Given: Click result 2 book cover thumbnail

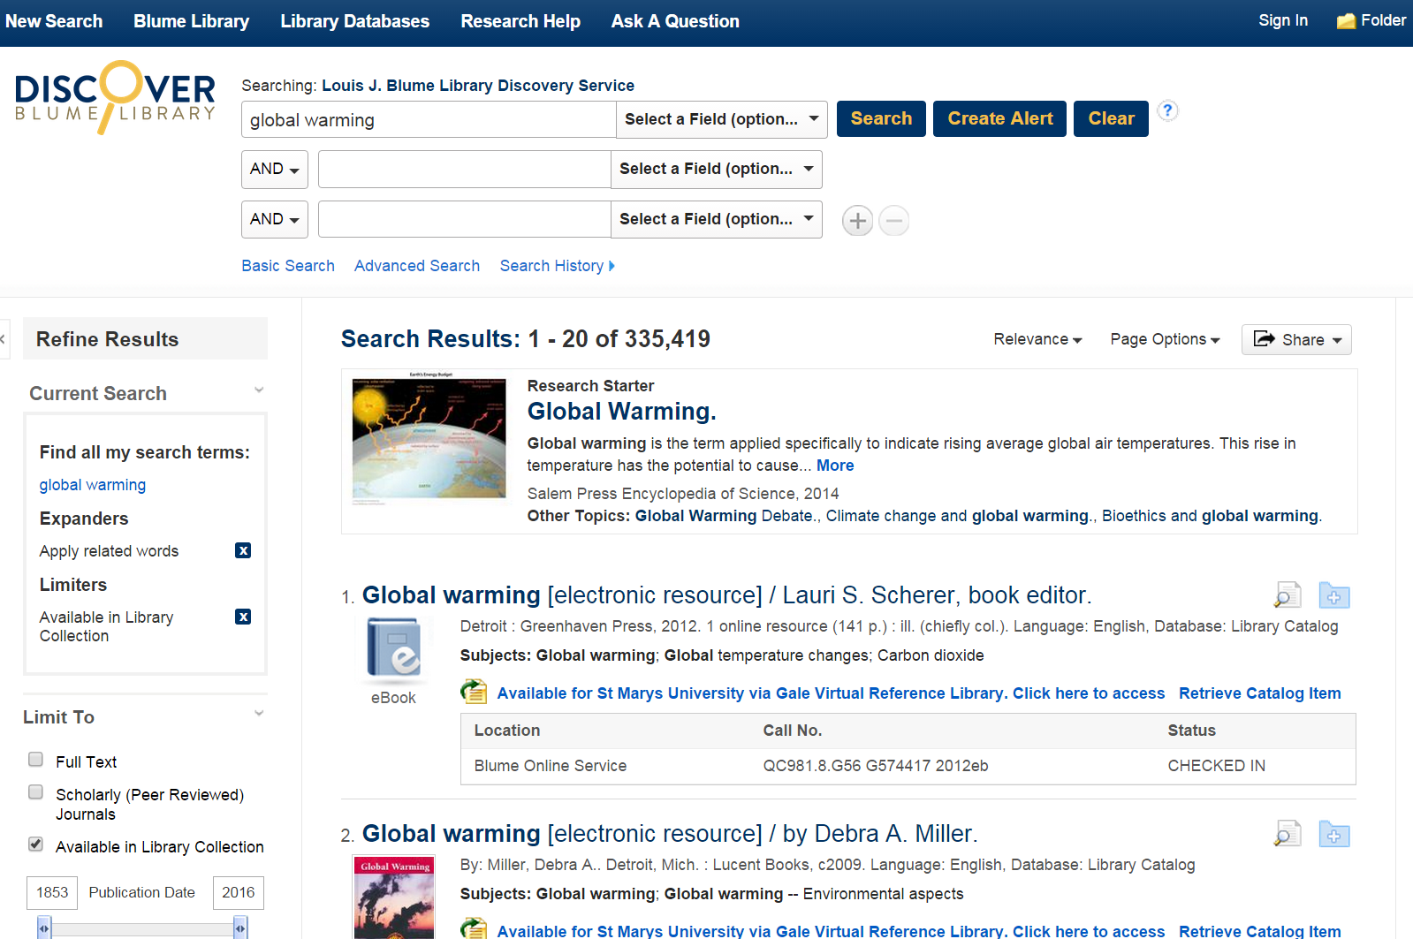Looking at the screenshot, I should 394,897.
